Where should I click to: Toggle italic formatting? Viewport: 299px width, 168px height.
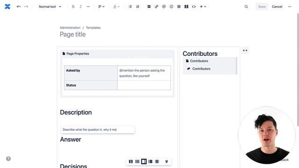click(x=81, y=7)
